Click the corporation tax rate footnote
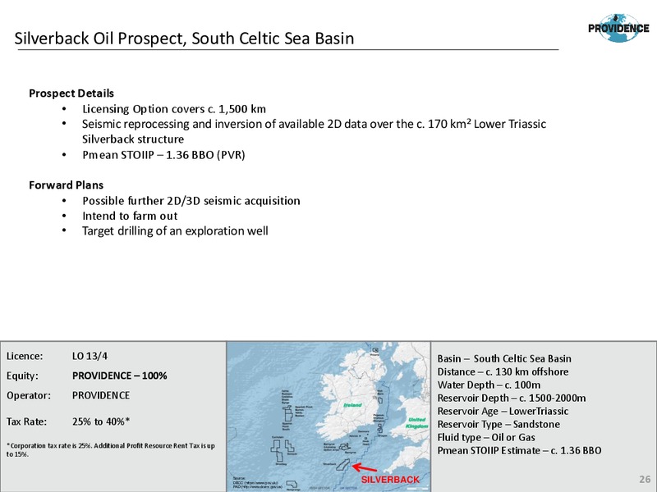This screenshot has width=657, height=492. click(111, 449)
